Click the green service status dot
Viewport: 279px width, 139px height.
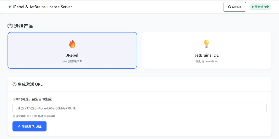(252, 7)
